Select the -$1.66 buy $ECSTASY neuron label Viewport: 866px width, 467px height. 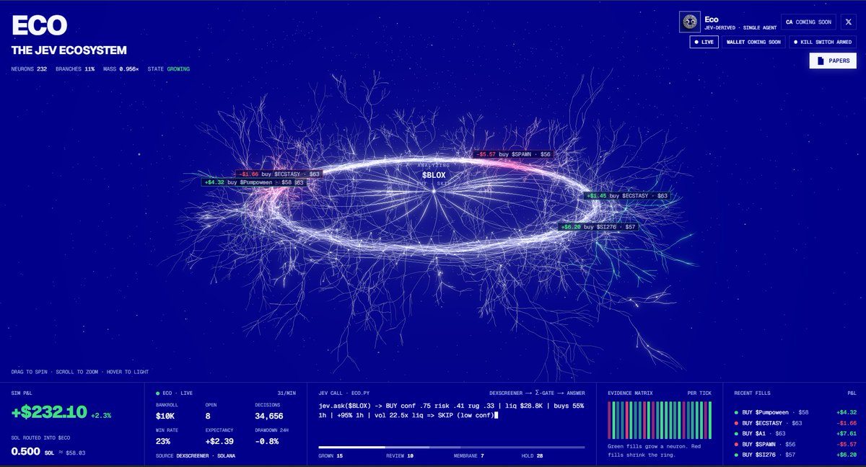pos(279,174)
